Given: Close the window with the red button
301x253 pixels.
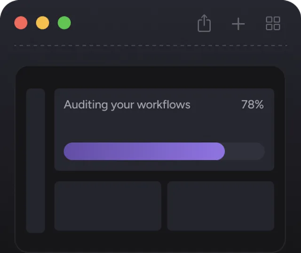Looking at the screenshot, I should click(x=21, y=23).
